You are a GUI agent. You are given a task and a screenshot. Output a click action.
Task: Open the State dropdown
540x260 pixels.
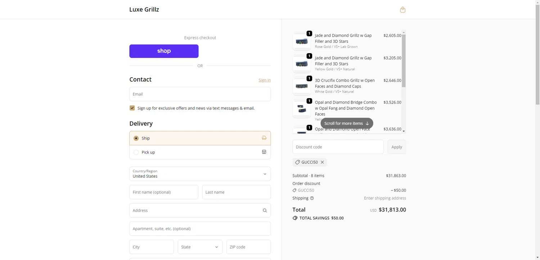[200, 247]
